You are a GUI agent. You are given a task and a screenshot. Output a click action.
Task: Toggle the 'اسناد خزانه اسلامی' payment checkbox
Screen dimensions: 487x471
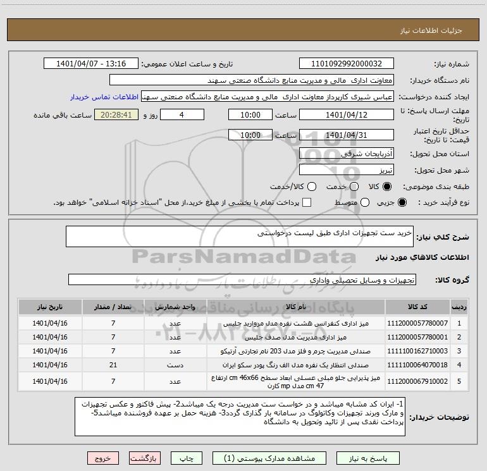coord(307,203)
